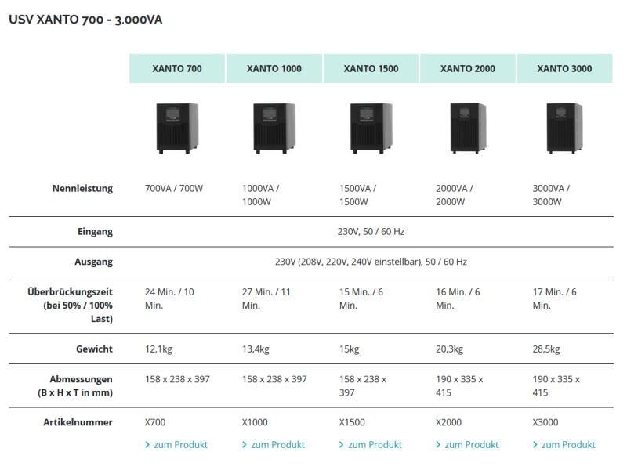Click article number 'X1500'

tap(352, 422)
